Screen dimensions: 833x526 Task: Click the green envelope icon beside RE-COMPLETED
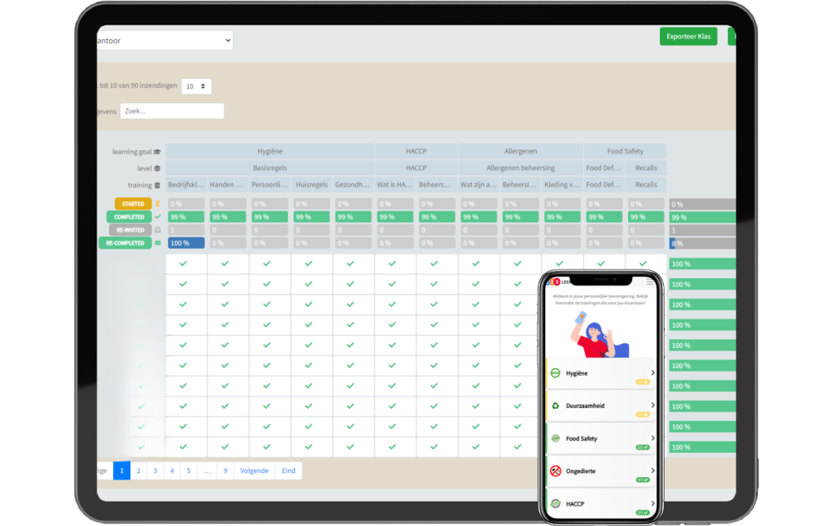(158, 243)
